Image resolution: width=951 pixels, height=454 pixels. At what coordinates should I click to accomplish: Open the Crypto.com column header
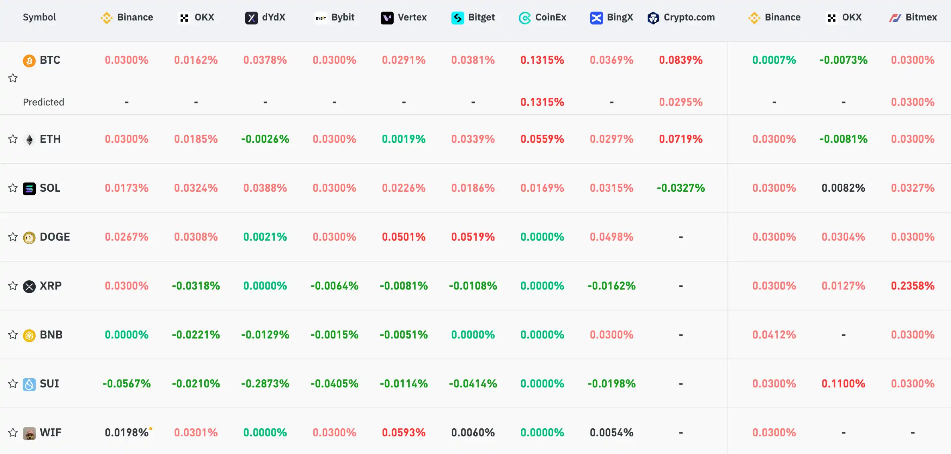(x=681, y=18)
